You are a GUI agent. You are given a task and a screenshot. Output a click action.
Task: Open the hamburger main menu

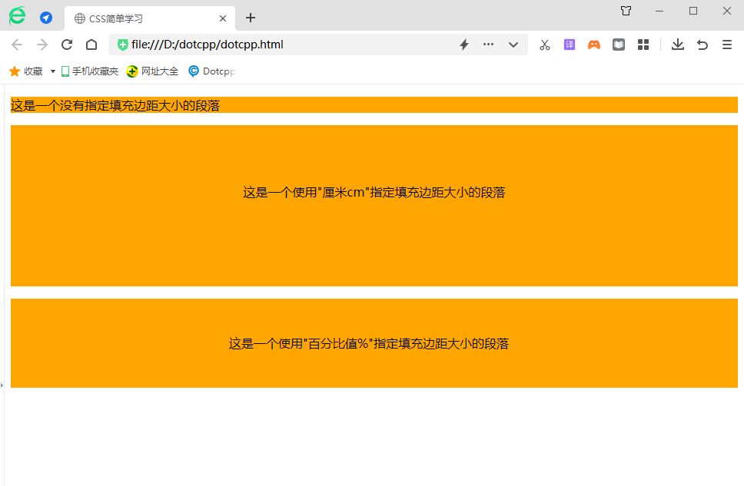click(x=726, y=45)
